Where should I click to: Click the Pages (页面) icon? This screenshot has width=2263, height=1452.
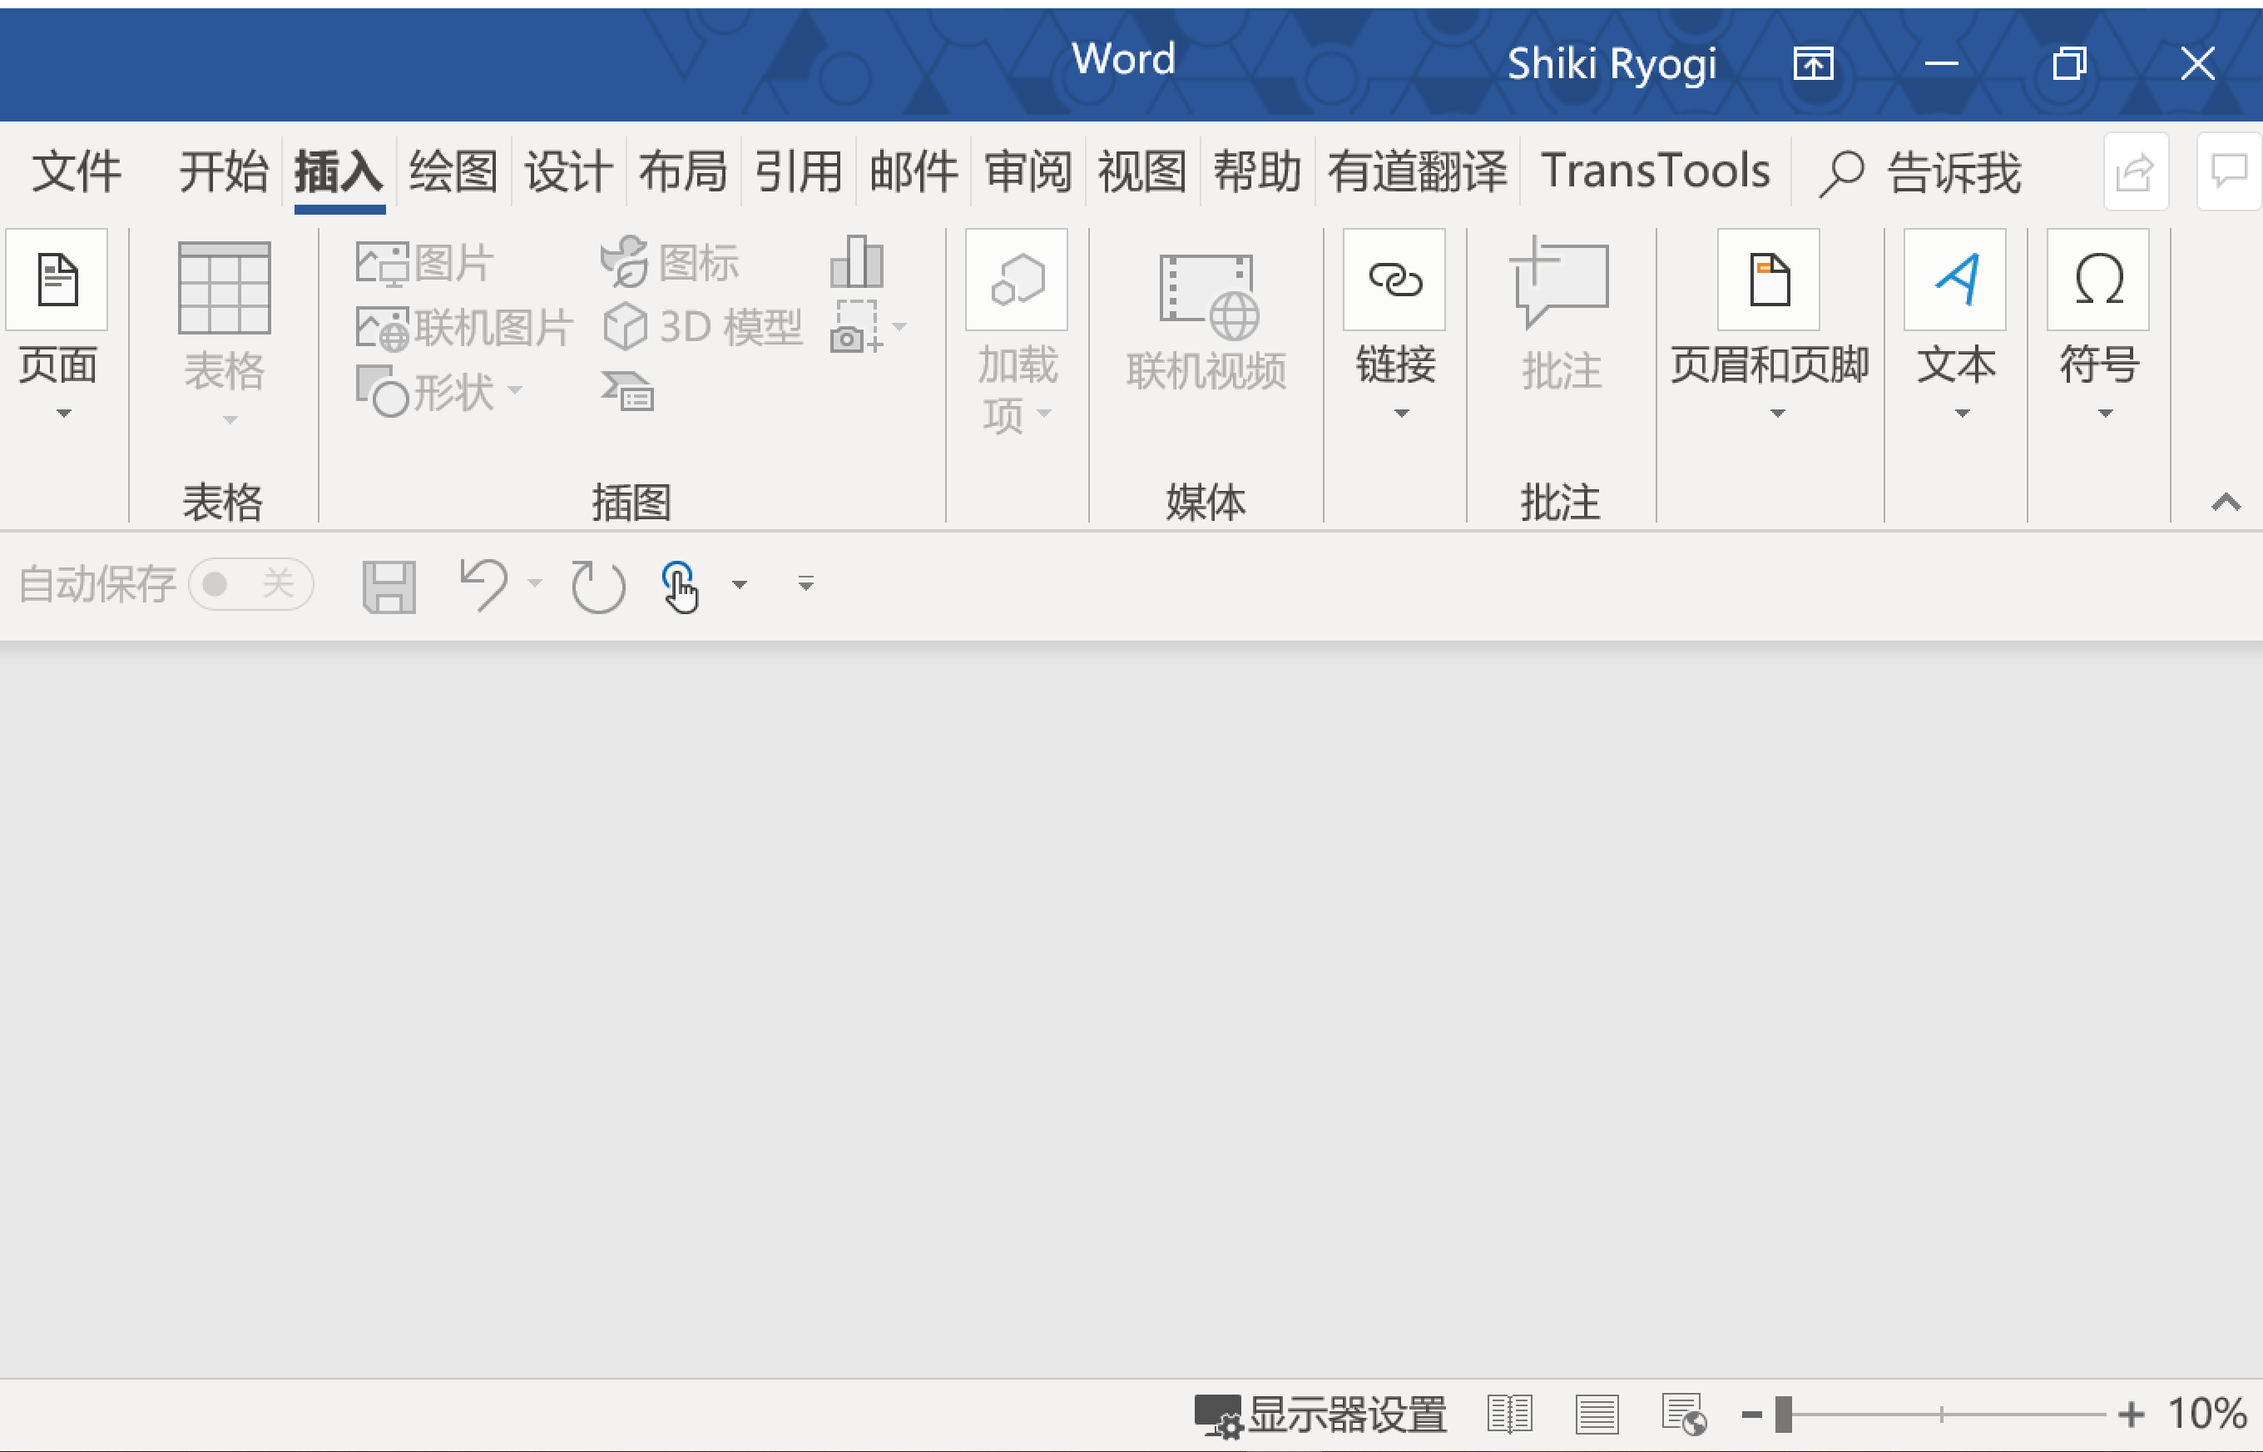pyautogui.click(x=57, y=280)
